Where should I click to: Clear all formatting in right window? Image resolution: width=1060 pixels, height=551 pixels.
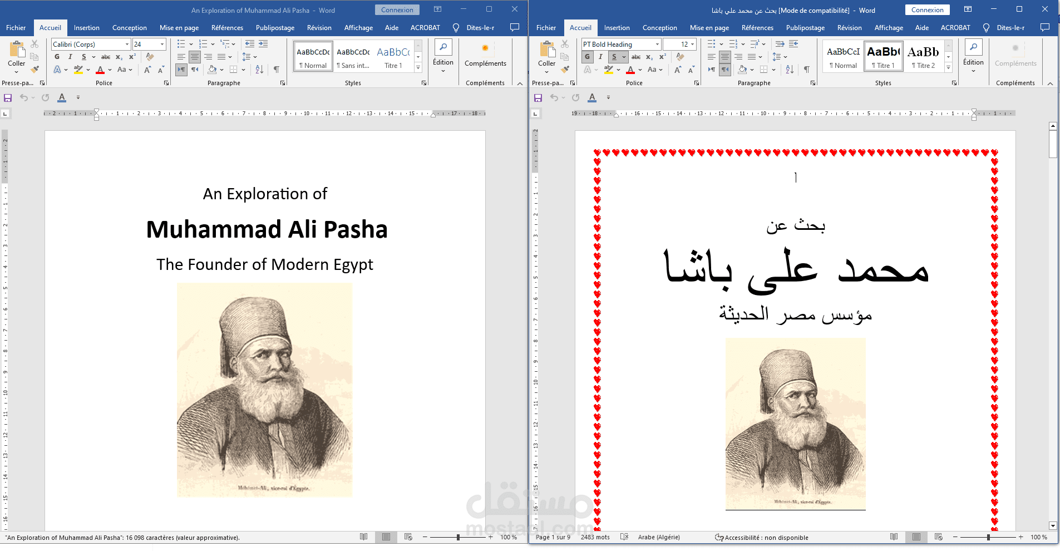(x=680, y=57)
